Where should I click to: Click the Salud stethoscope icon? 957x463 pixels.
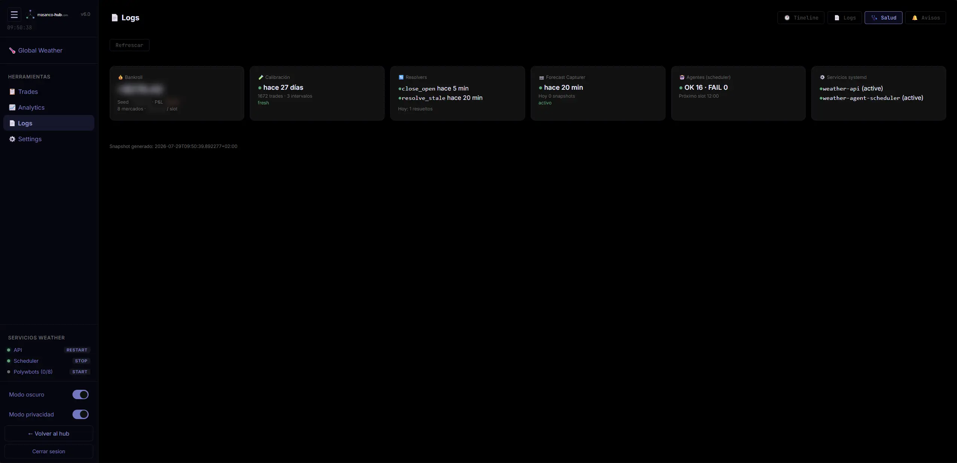point(874,18)
